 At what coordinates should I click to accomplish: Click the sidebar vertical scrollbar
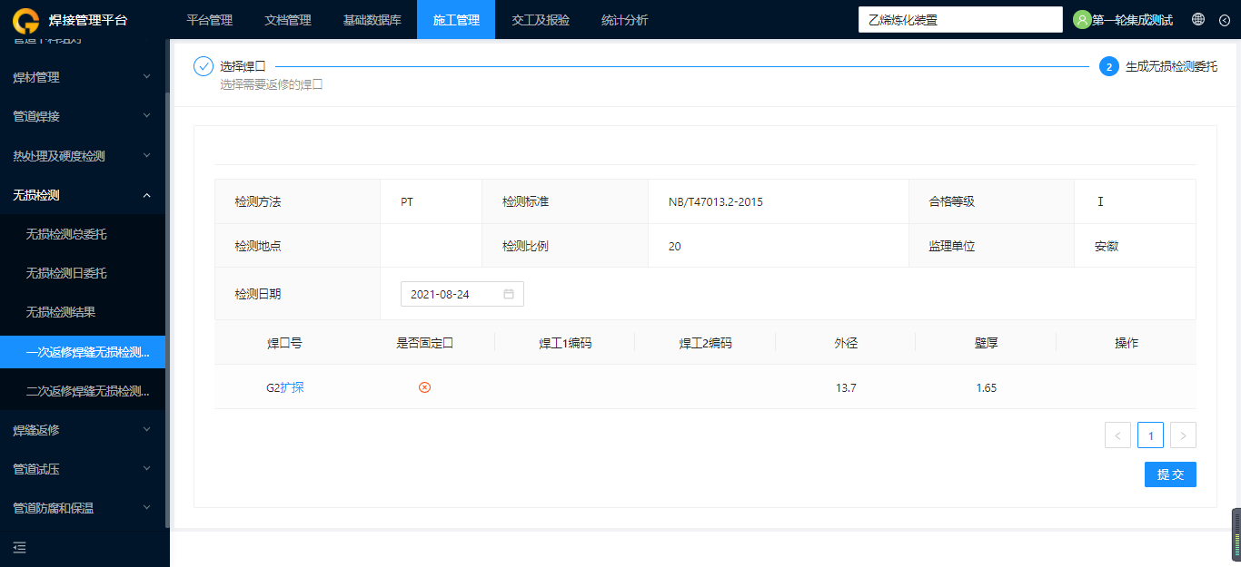coord(167,308)
